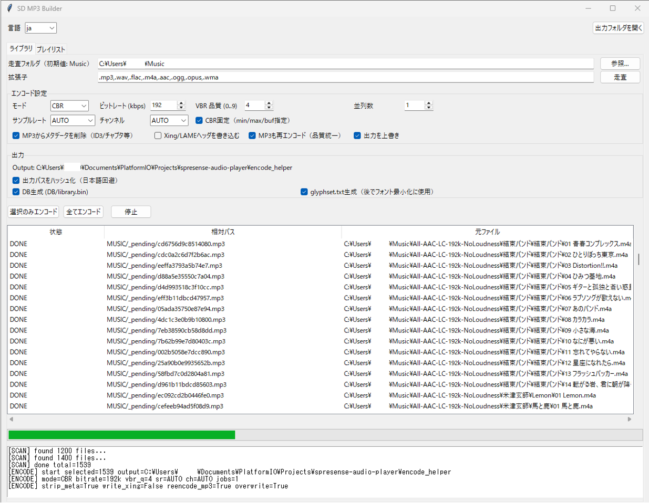Disable MP3からメタデータを削除 option
The width and height of the screenshot is (649, 503).
[16, 135]
